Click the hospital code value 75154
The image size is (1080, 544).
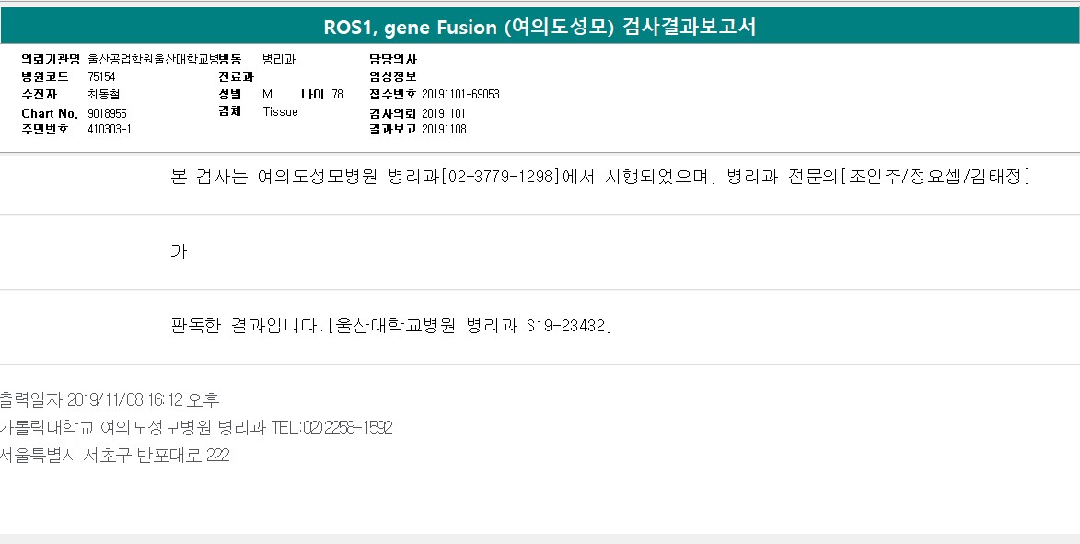tap(101, 76)
